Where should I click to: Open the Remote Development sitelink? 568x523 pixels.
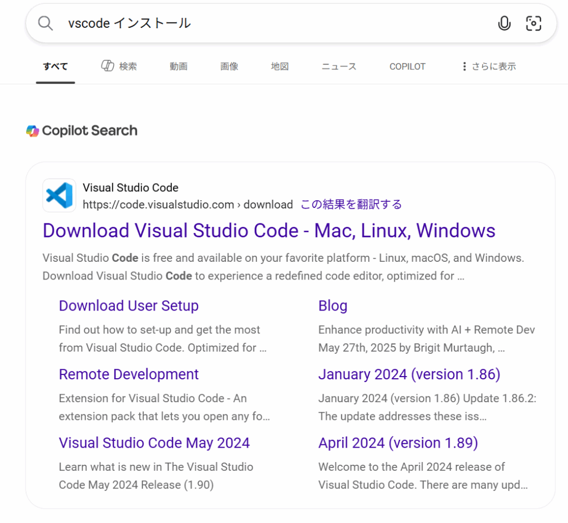pyautogui.click(x=129, y=374)
